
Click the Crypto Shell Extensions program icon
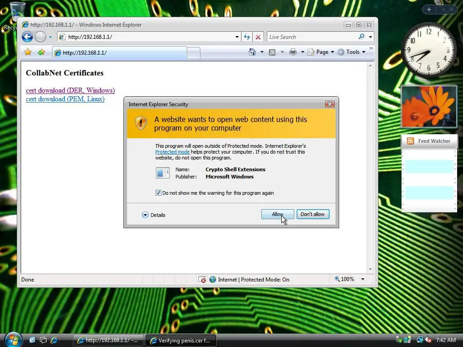pos(162,173)
